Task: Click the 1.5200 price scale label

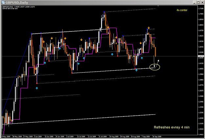Action: pos(201,118)
